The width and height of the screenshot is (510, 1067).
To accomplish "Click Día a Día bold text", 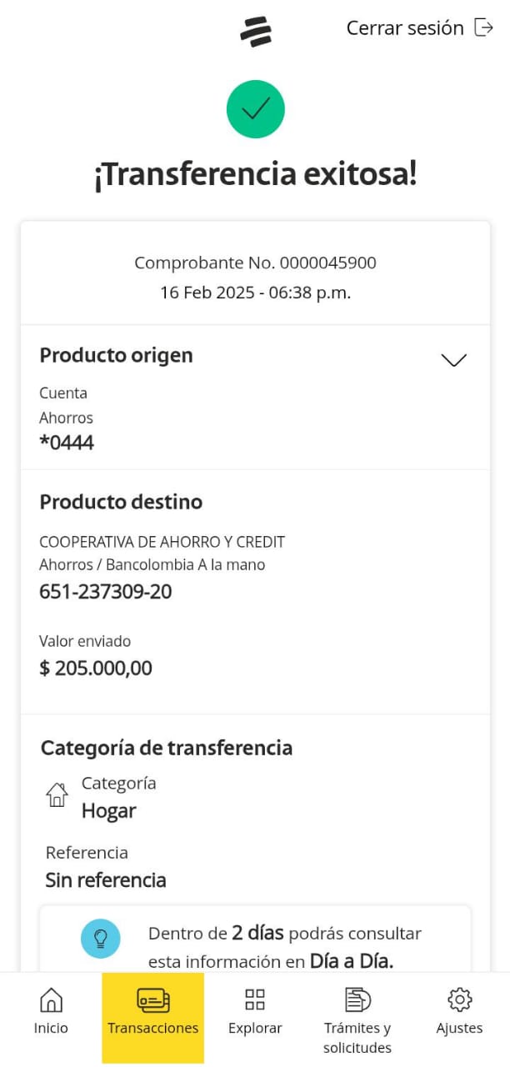I will [351, 961].
